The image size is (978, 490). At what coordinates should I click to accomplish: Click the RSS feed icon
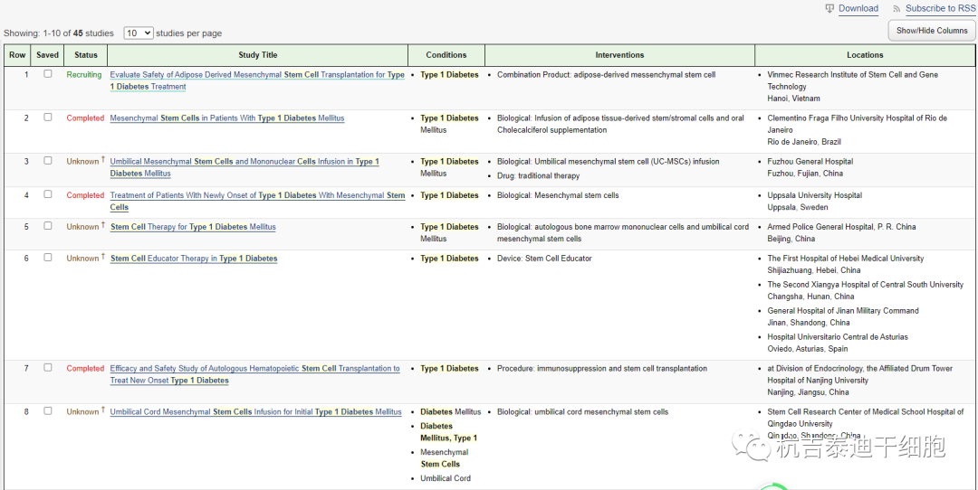click(x=896, y=9)
